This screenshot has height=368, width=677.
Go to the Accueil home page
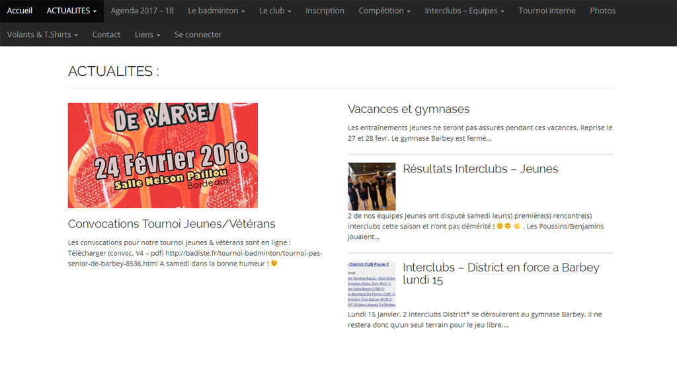point(20,11)
